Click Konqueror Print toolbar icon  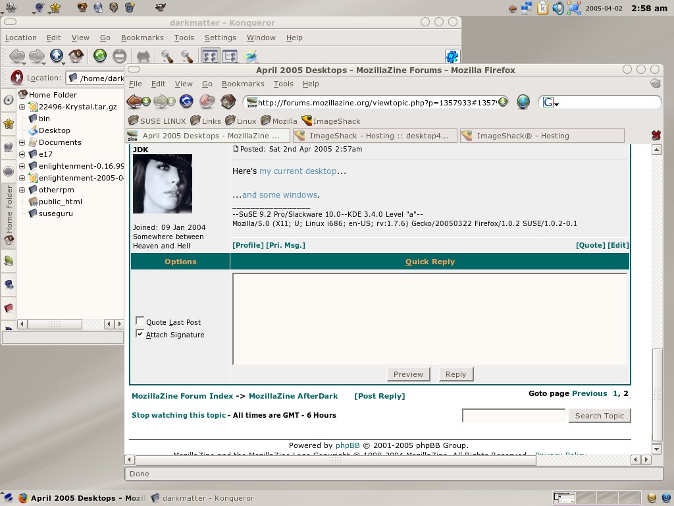coord(143,56)
